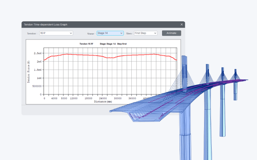
Task: Click the Distance (mm) x-axis label
Action: pos(103,102)
